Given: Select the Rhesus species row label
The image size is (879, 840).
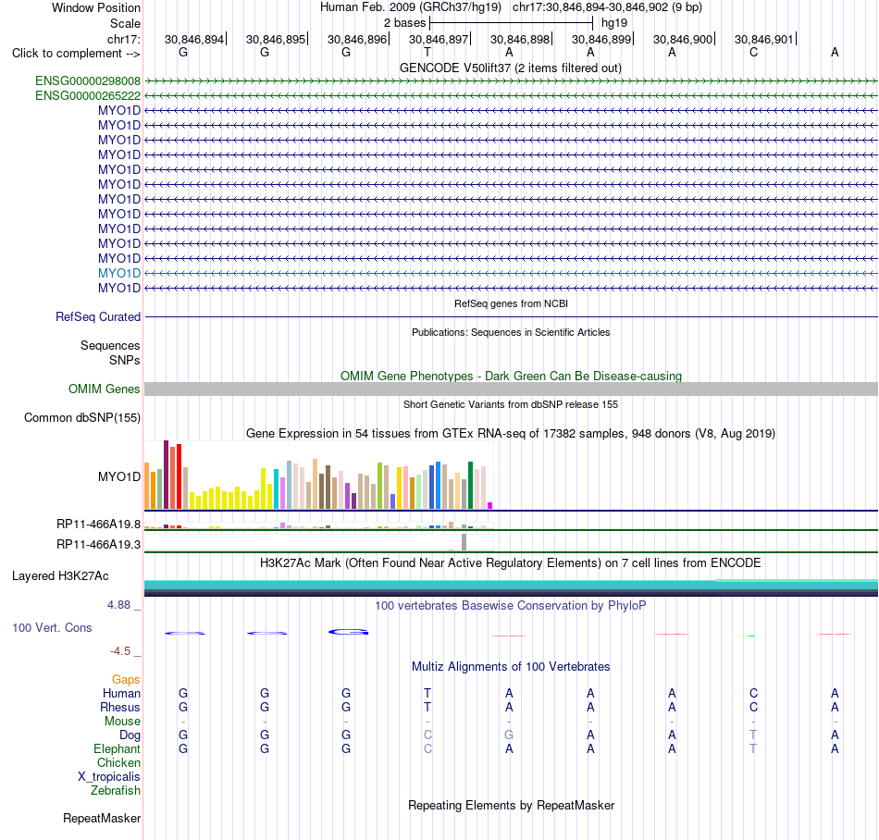Looking at the screenshot, I should coord(120,708).
